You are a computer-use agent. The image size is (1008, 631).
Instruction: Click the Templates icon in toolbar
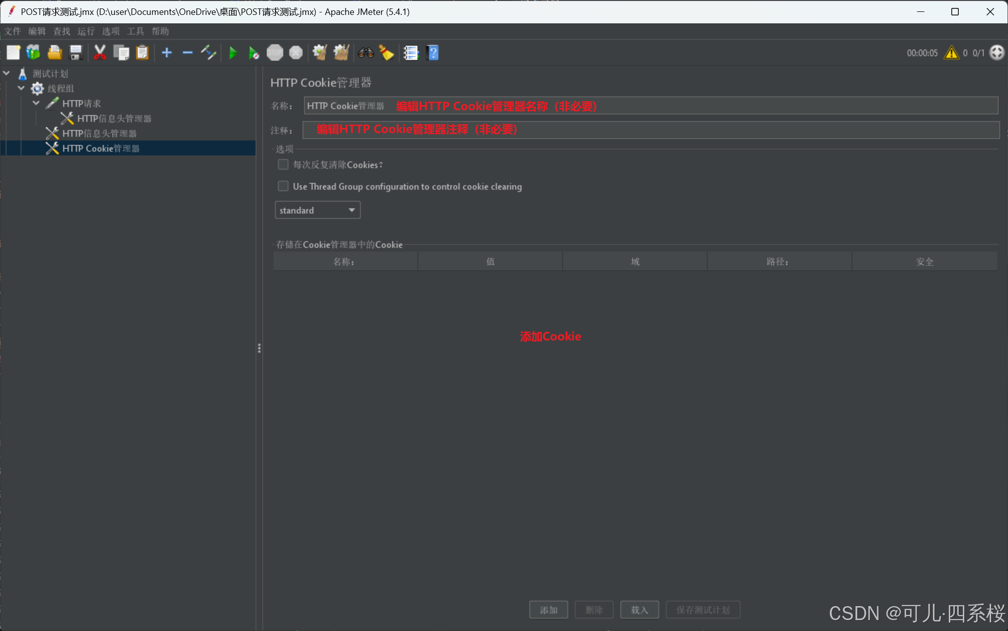[34, 53]
